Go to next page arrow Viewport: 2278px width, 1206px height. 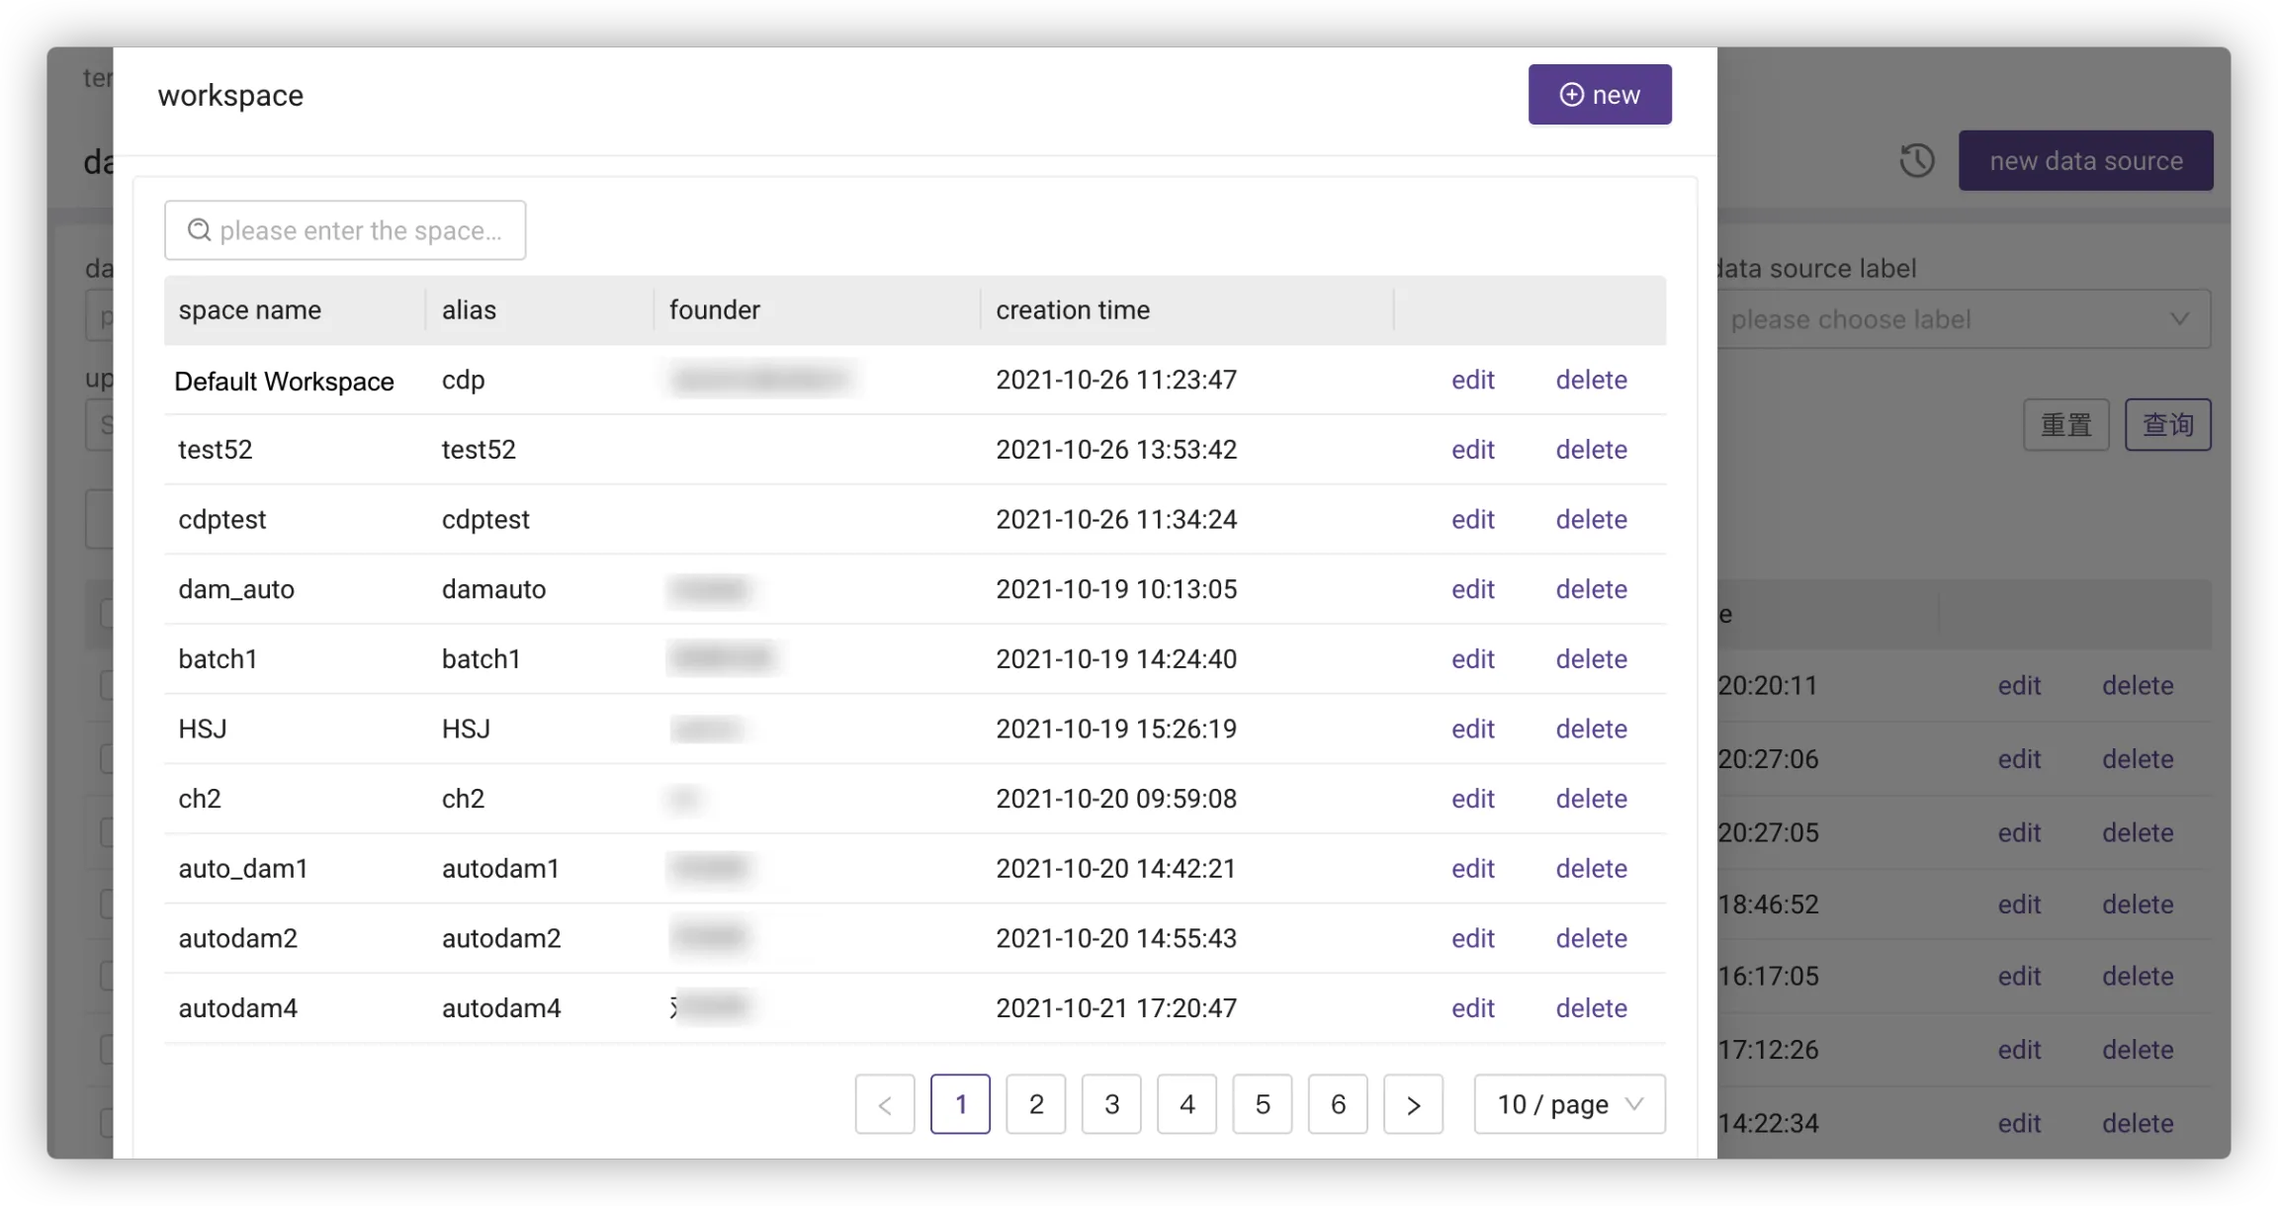1413,1104
